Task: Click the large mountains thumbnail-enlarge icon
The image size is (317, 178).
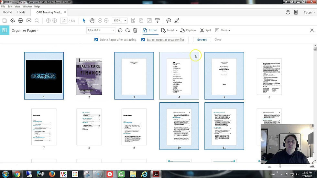Action: coord(312,166)
